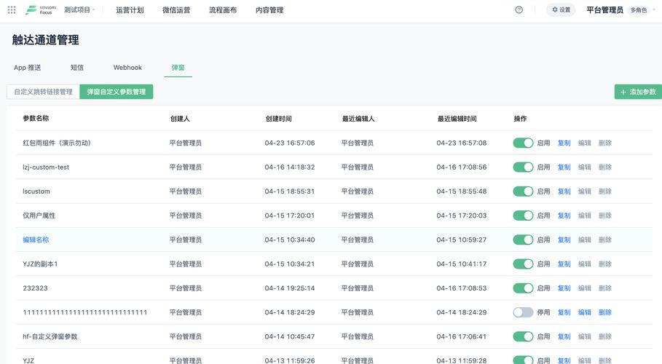662x364 pixels.
Task: Select 弹窗自定义参数管理 view
Action: point(116,92)
